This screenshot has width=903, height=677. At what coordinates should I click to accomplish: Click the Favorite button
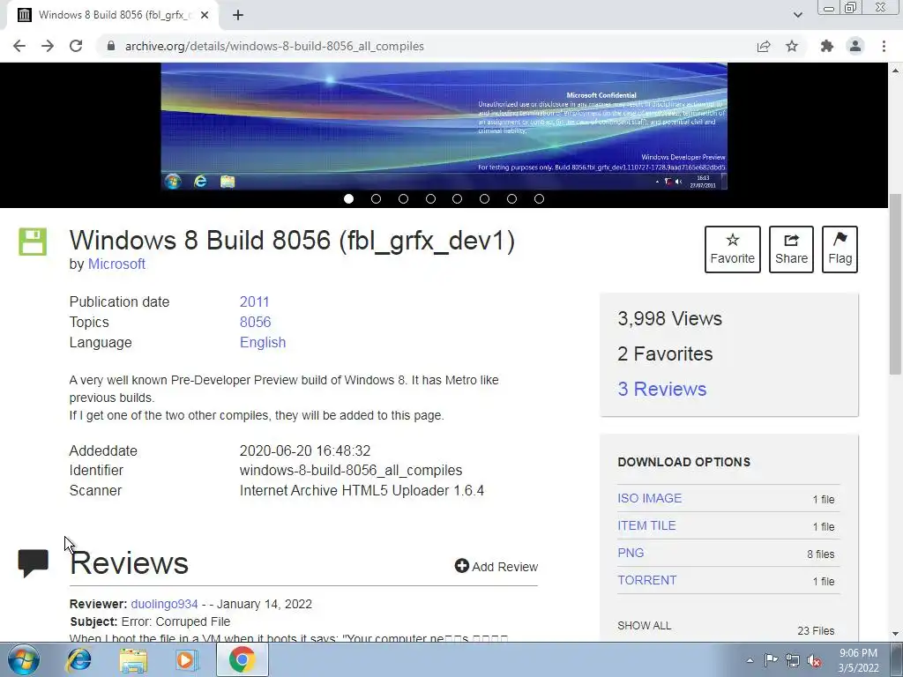point(733,249)
